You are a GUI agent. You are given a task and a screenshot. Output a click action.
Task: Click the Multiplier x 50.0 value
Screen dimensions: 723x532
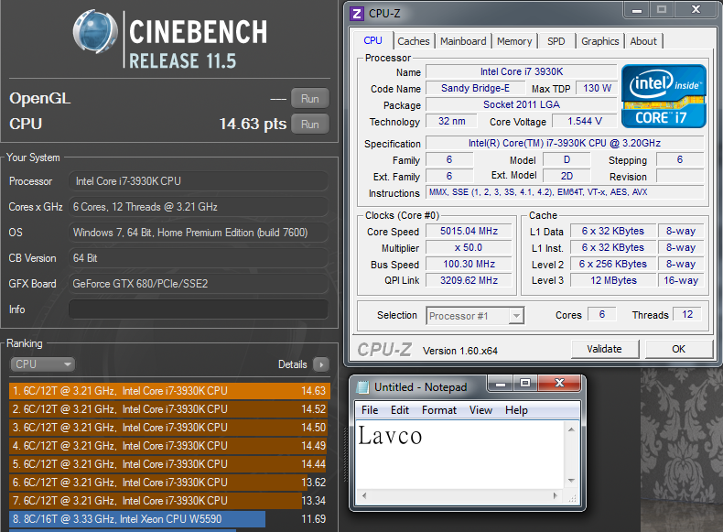(x=469, y=247)
